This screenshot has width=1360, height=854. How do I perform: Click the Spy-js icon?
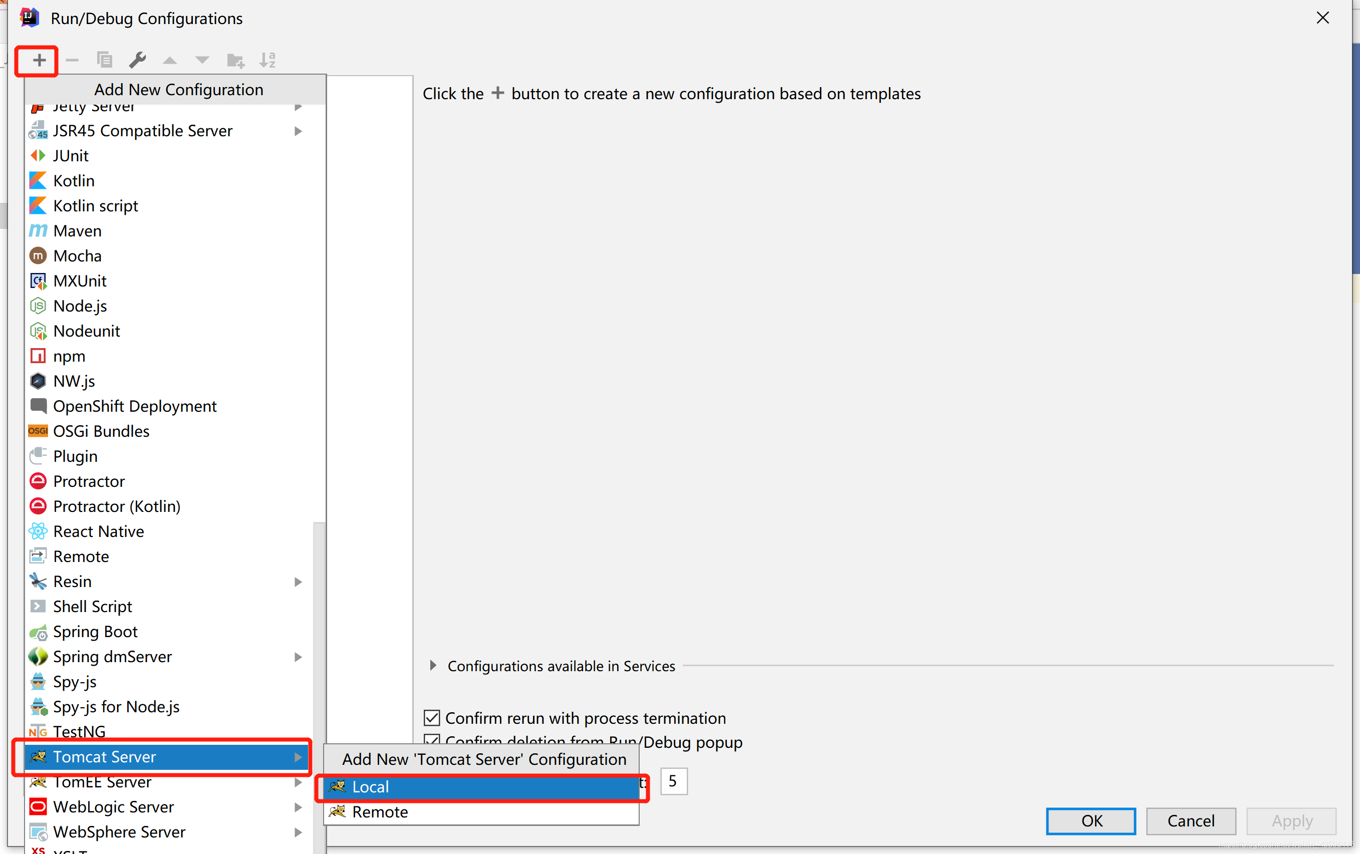pyautogui.click(x=38, y=682)
